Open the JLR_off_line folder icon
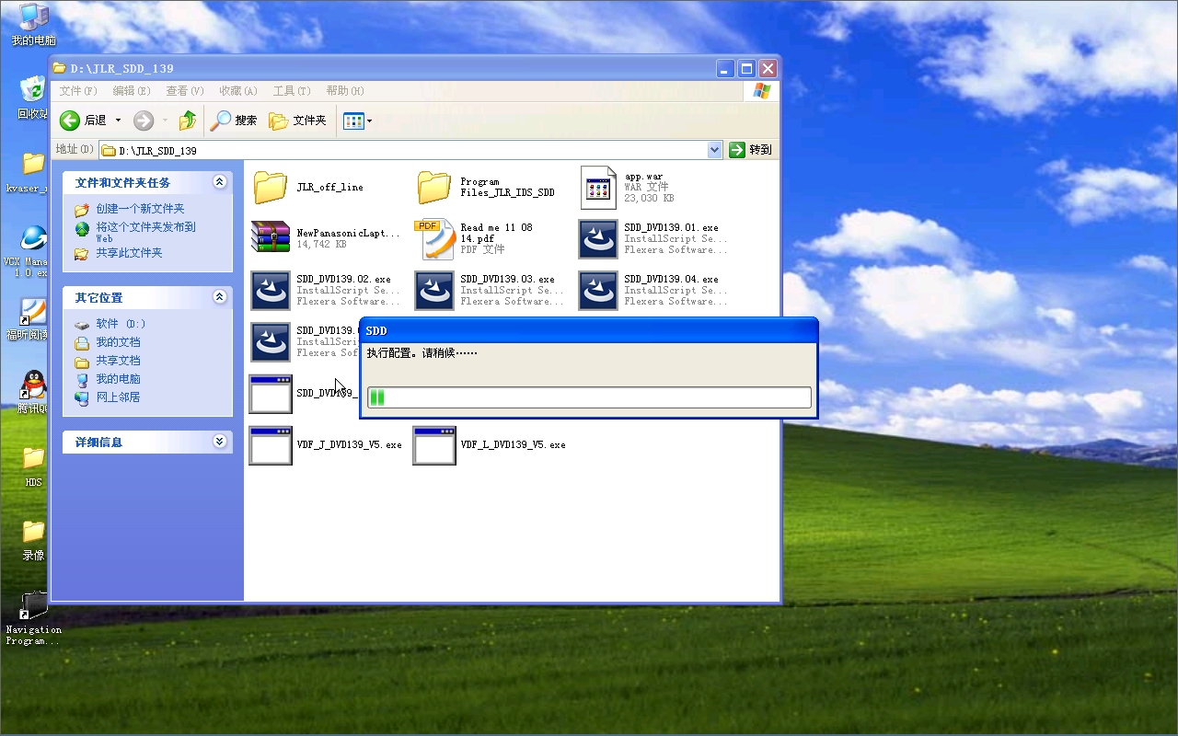Screen dimensions: 1178x736 271,187
